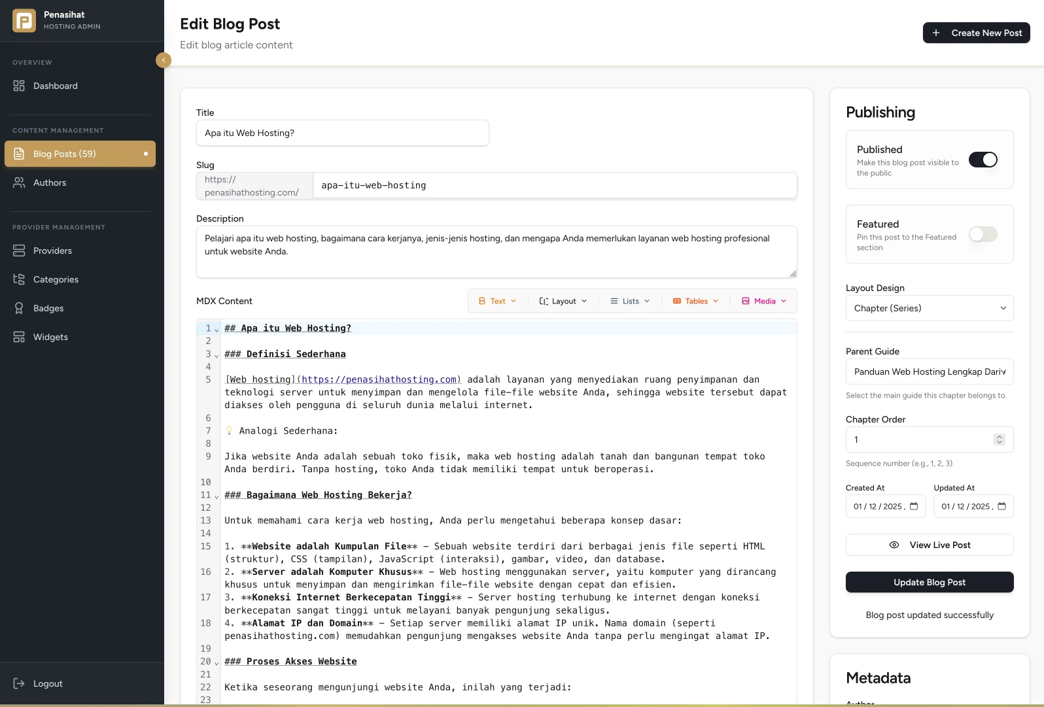Click the Authors people icon
The width and height of the screenshot is (1044, 707).
pos(19,182)
